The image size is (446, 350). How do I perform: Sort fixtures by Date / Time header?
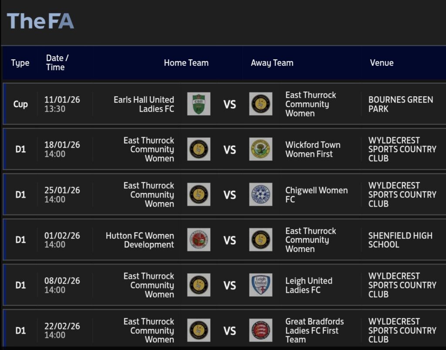(x=57, y=63)
